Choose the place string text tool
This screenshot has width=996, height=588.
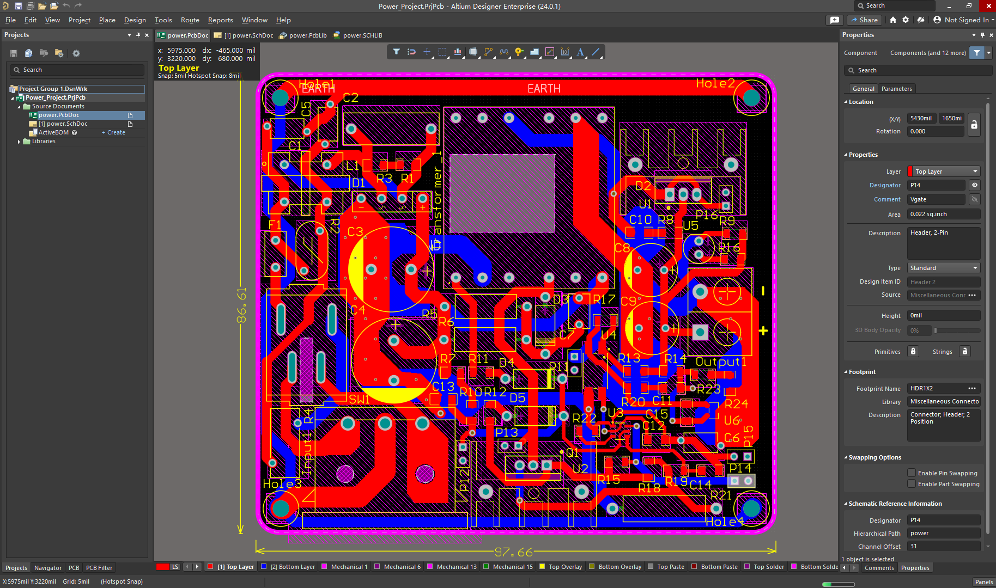point(580,52)
